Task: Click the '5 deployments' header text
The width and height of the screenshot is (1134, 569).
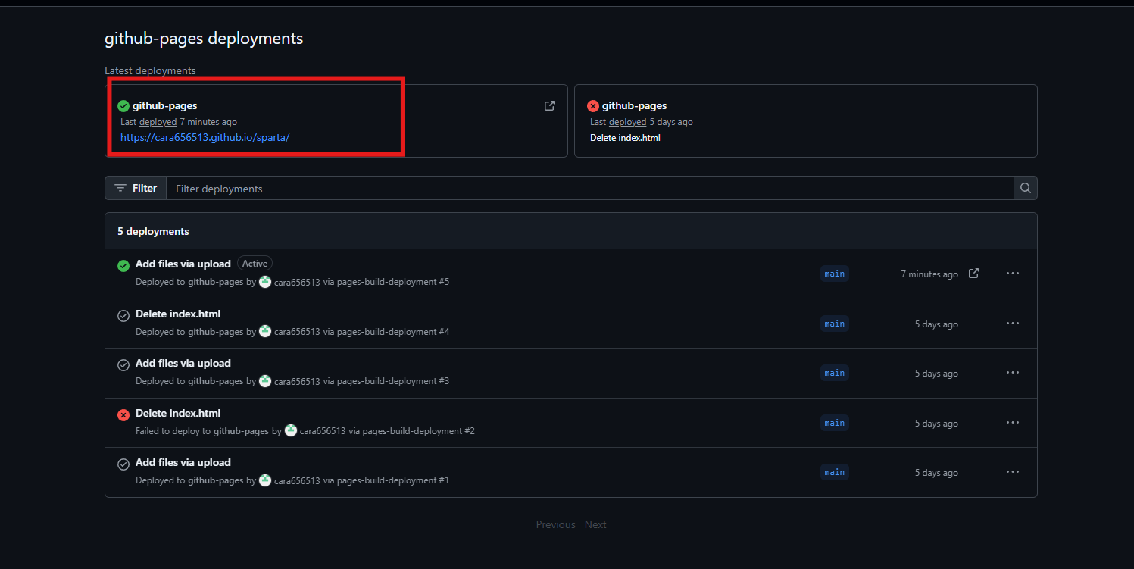Action: point(153,231)
